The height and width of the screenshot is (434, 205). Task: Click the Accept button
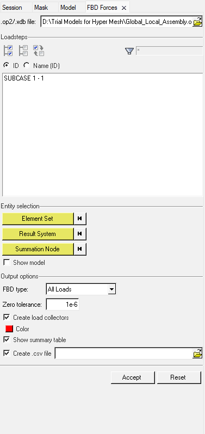[133, 377]
